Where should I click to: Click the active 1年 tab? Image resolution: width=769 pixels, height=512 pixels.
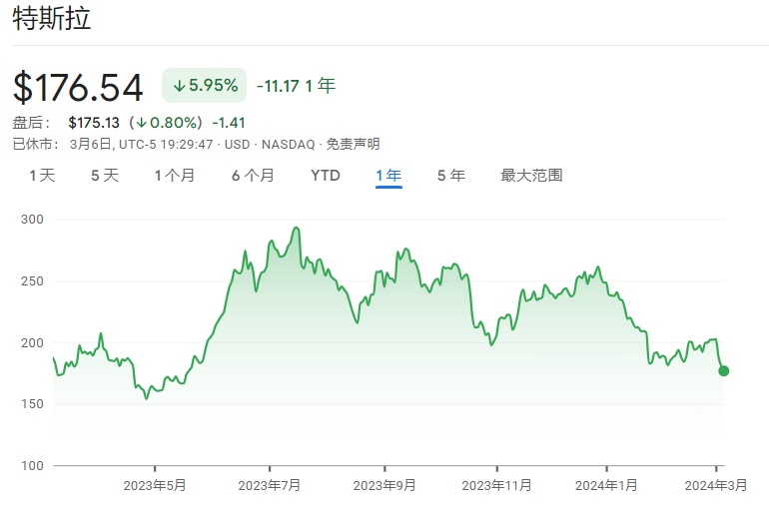coord(388,176)
